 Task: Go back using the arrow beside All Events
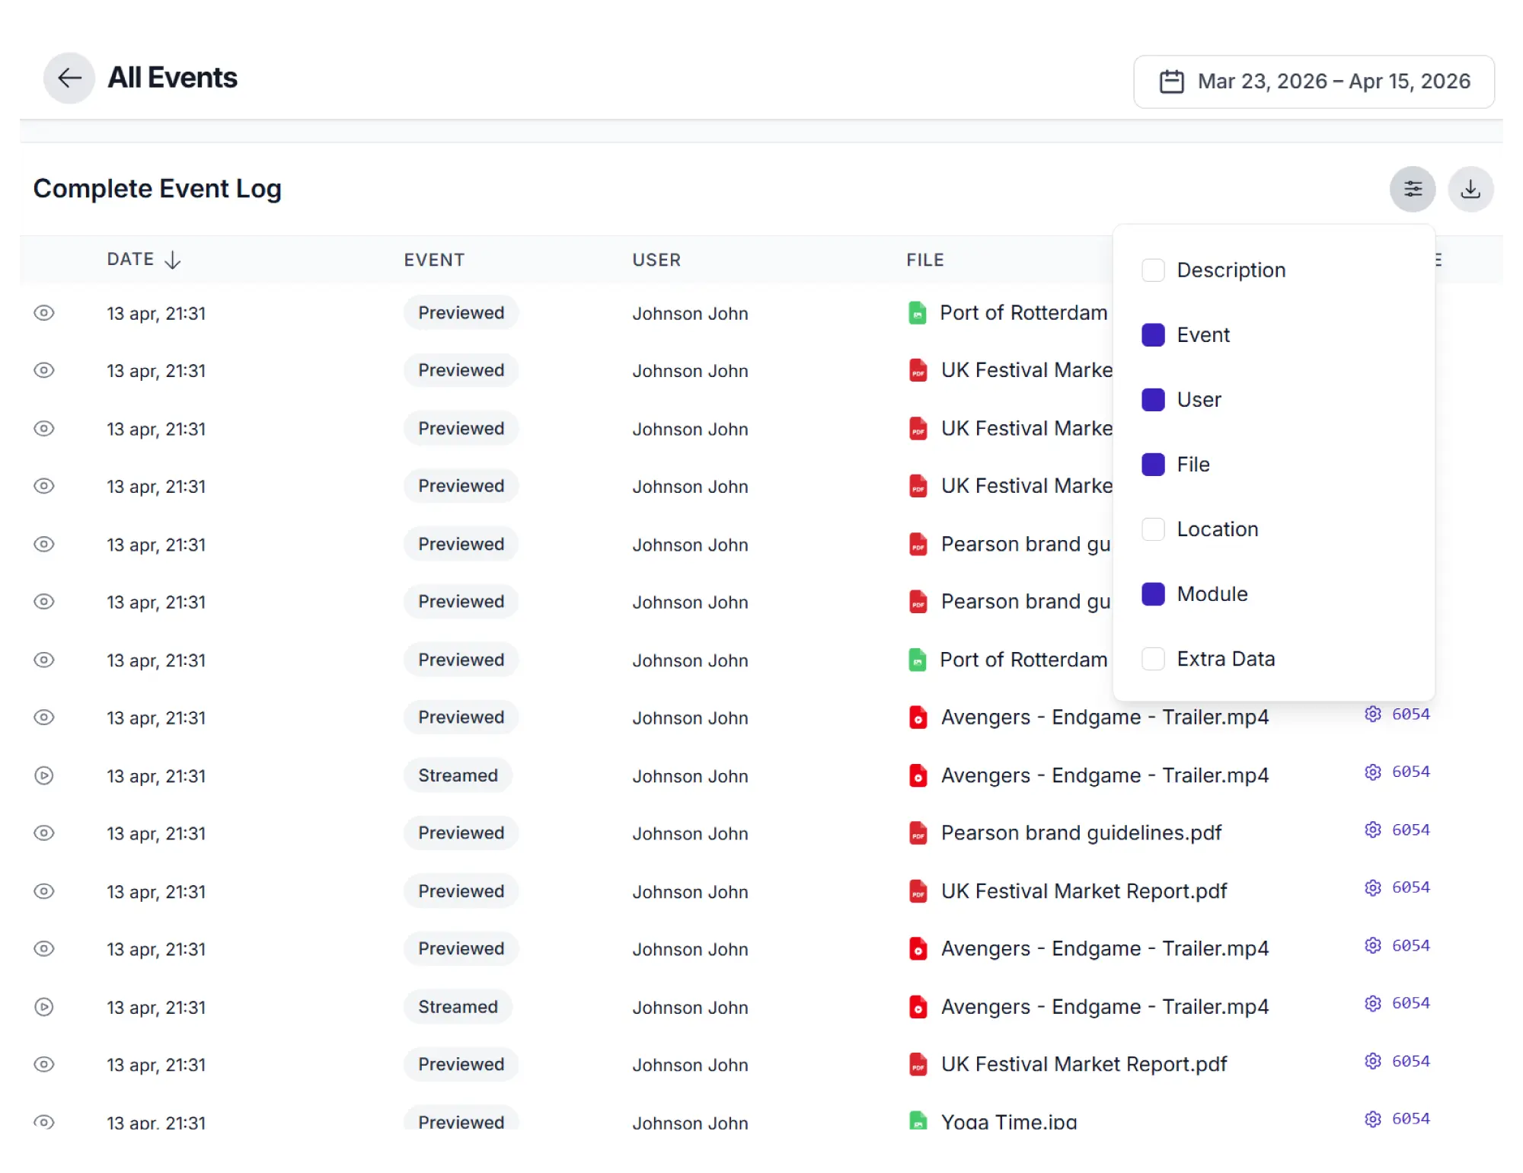(x=69, y=78)
